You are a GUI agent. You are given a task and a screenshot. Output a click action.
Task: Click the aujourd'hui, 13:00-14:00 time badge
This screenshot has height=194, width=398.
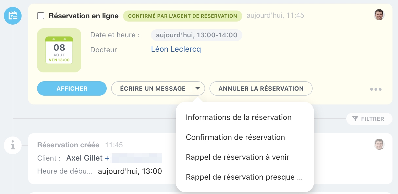coord(197,35)
